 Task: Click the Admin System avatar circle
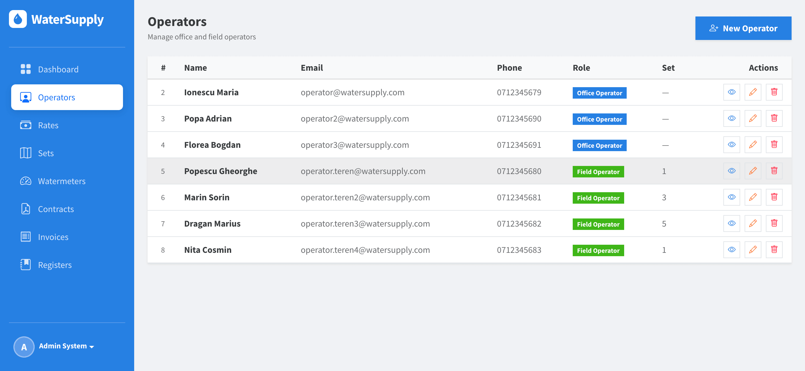24,347
